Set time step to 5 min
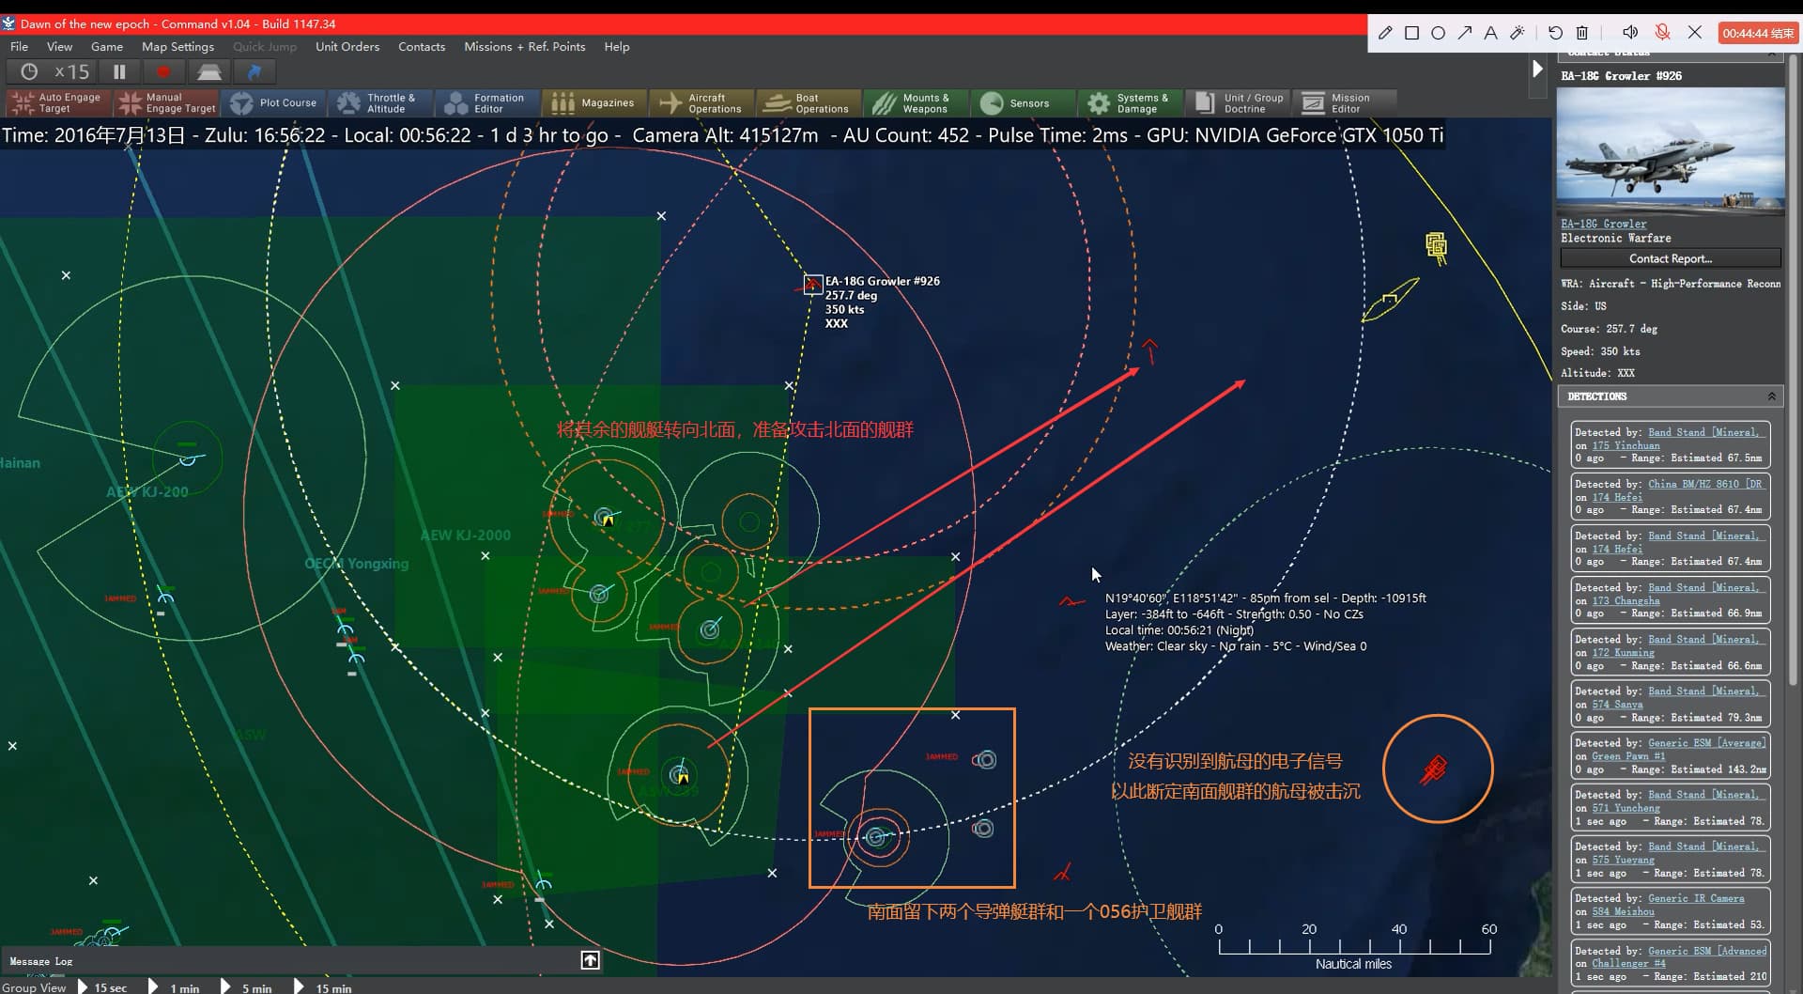 pos(246,986)
